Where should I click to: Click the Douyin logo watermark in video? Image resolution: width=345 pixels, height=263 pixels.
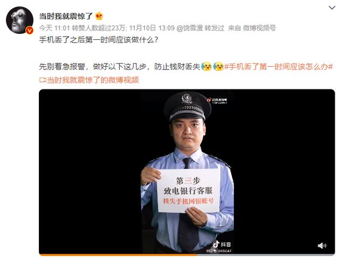(222, 244)
